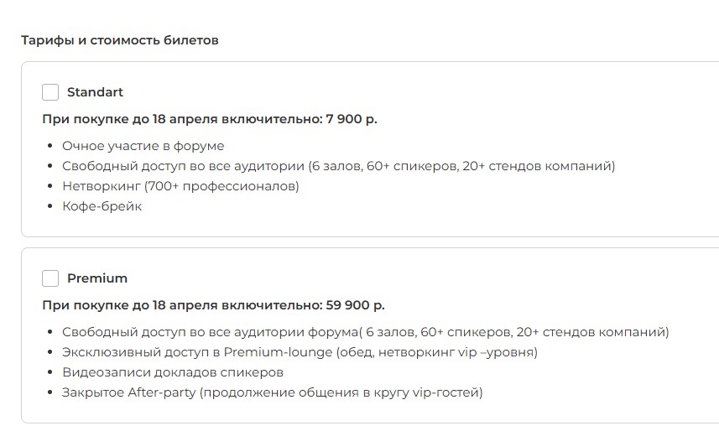Click the Standart tariff label
The height and width of the screenshot is (431, 719).
click(95, 92)
